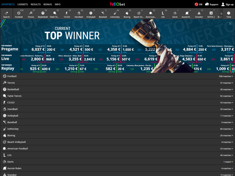Viewport: 235px width, 176px height.
Task: Select Boxing icon in top sports bar
Action: pyautogui.click(x=127, y=13)
